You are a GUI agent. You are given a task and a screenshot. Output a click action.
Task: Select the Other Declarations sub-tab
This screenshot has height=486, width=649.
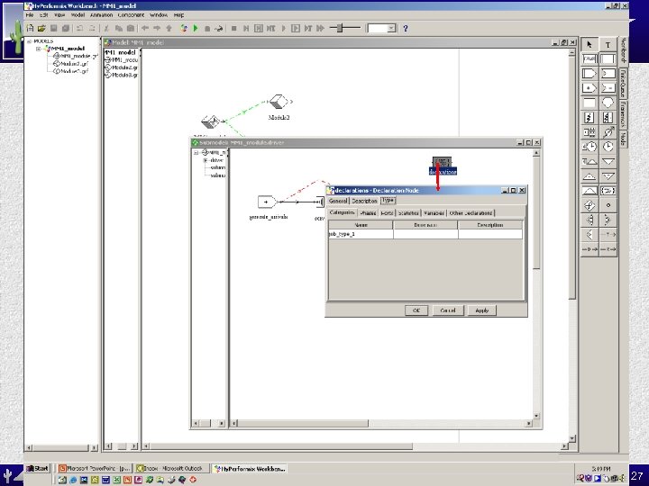[x=471, y=212]
